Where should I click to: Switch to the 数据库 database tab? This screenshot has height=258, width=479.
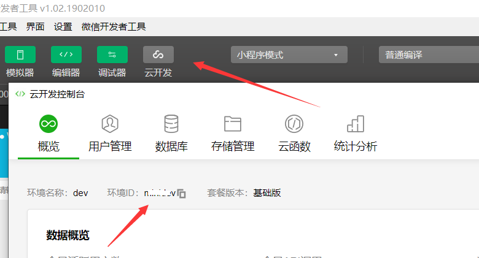pyautogui.click(x=171, y=134)
